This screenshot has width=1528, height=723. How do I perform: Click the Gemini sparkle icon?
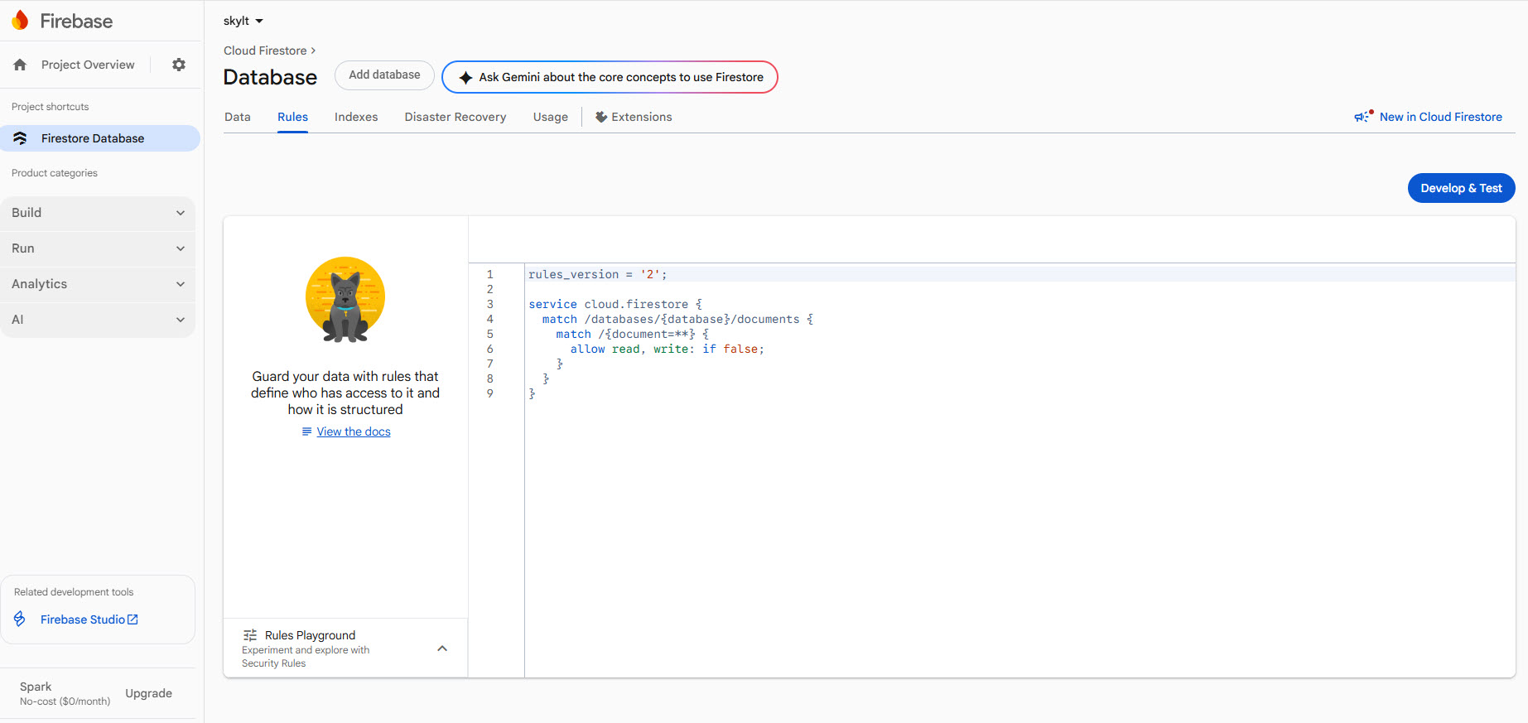[465, 77]
